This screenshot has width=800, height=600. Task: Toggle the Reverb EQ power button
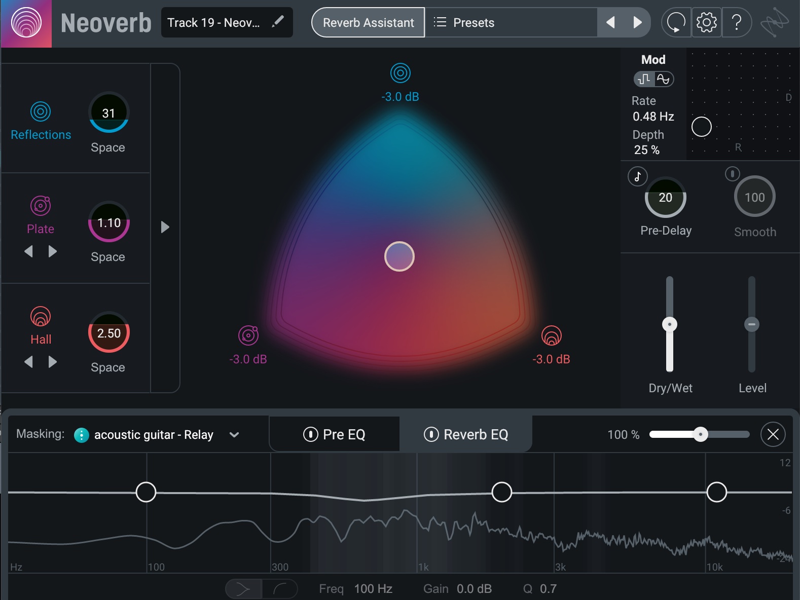pyautogui.click(x=431, y=434)
